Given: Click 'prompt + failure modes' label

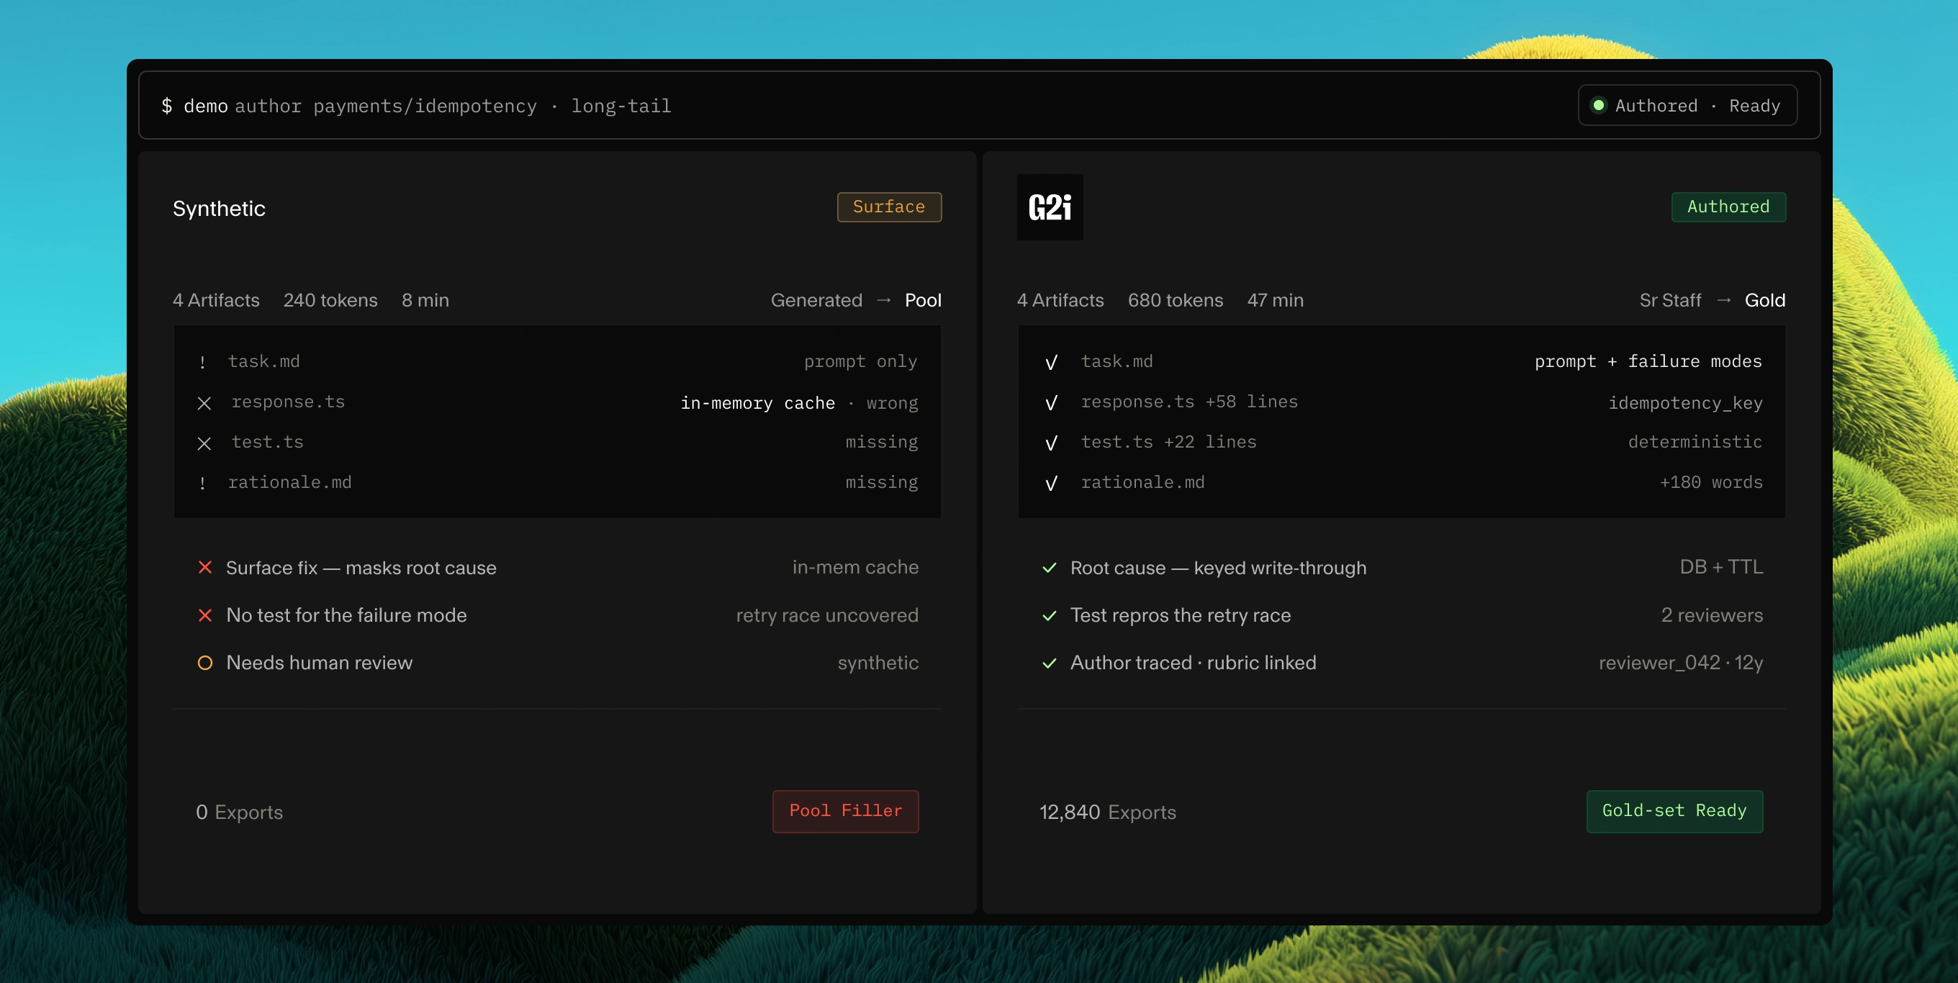Looking at the screenshot, I should pos(1648,361).
